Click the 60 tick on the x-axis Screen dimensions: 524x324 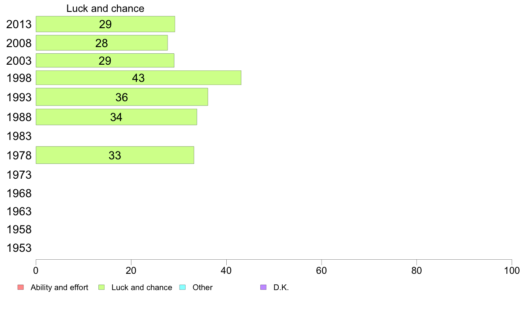(x=322, y=270)
